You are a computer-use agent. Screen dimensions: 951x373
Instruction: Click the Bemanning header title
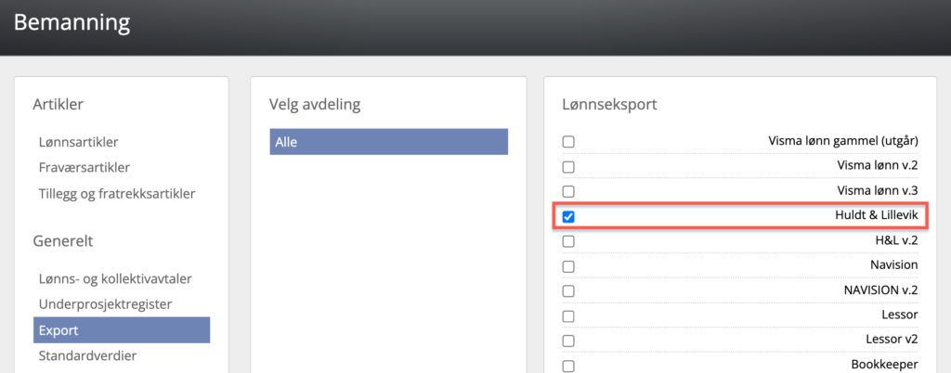coord(72,21)
